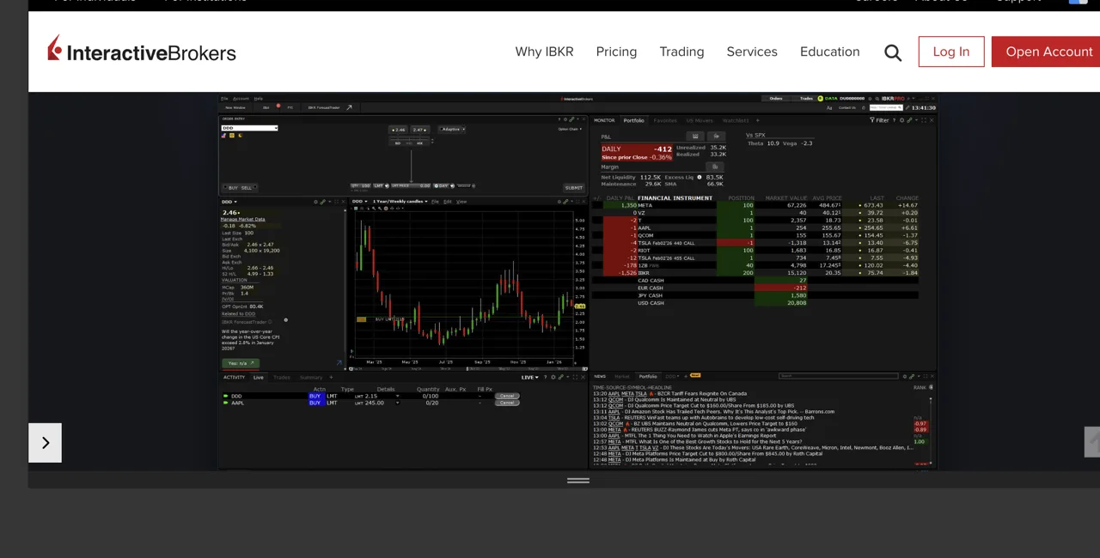Switch to the Portfolio tab in Monitor
Screen dimensions: 1100x558
(633, 120)
